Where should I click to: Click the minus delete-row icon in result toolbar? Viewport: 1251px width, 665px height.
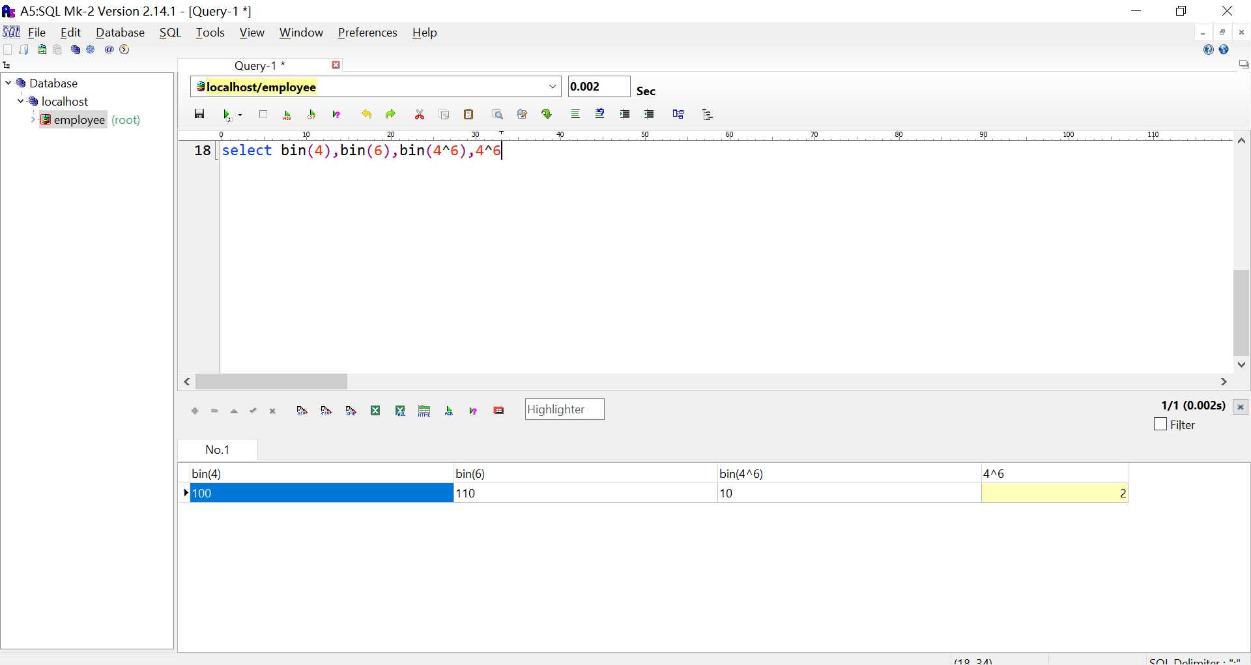click(214, 411)
